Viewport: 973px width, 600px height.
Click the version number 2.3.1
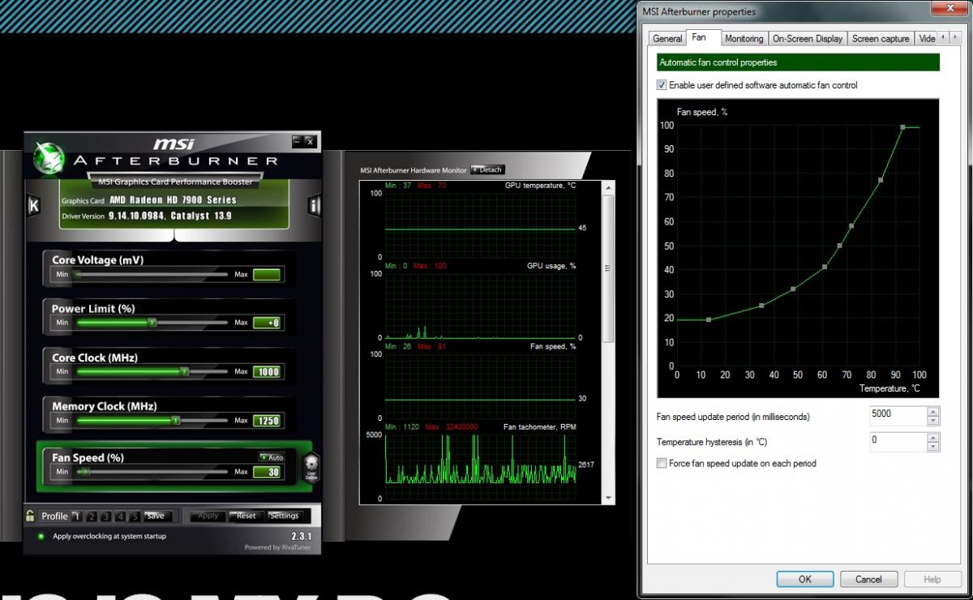[x=301, y=537]
